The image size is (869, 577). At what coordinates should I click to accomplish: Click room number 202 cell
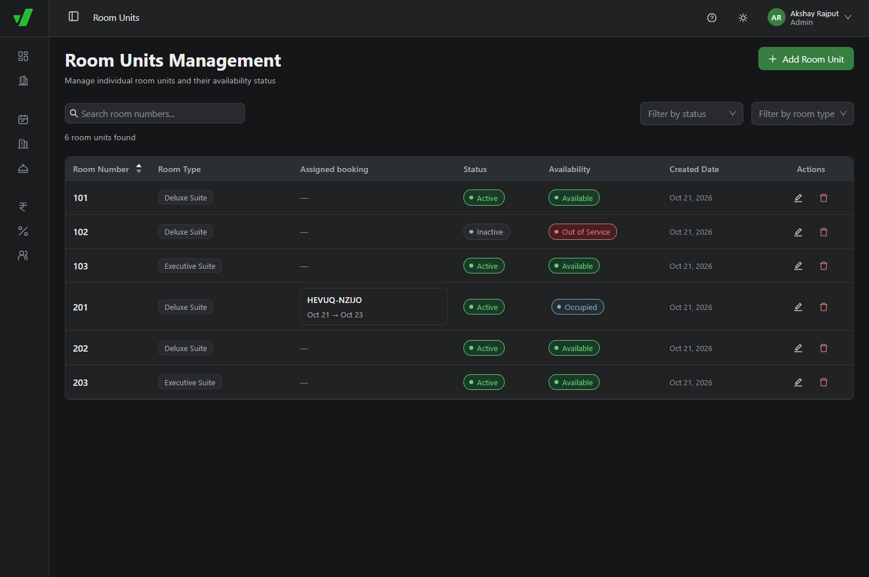[81, 348]
